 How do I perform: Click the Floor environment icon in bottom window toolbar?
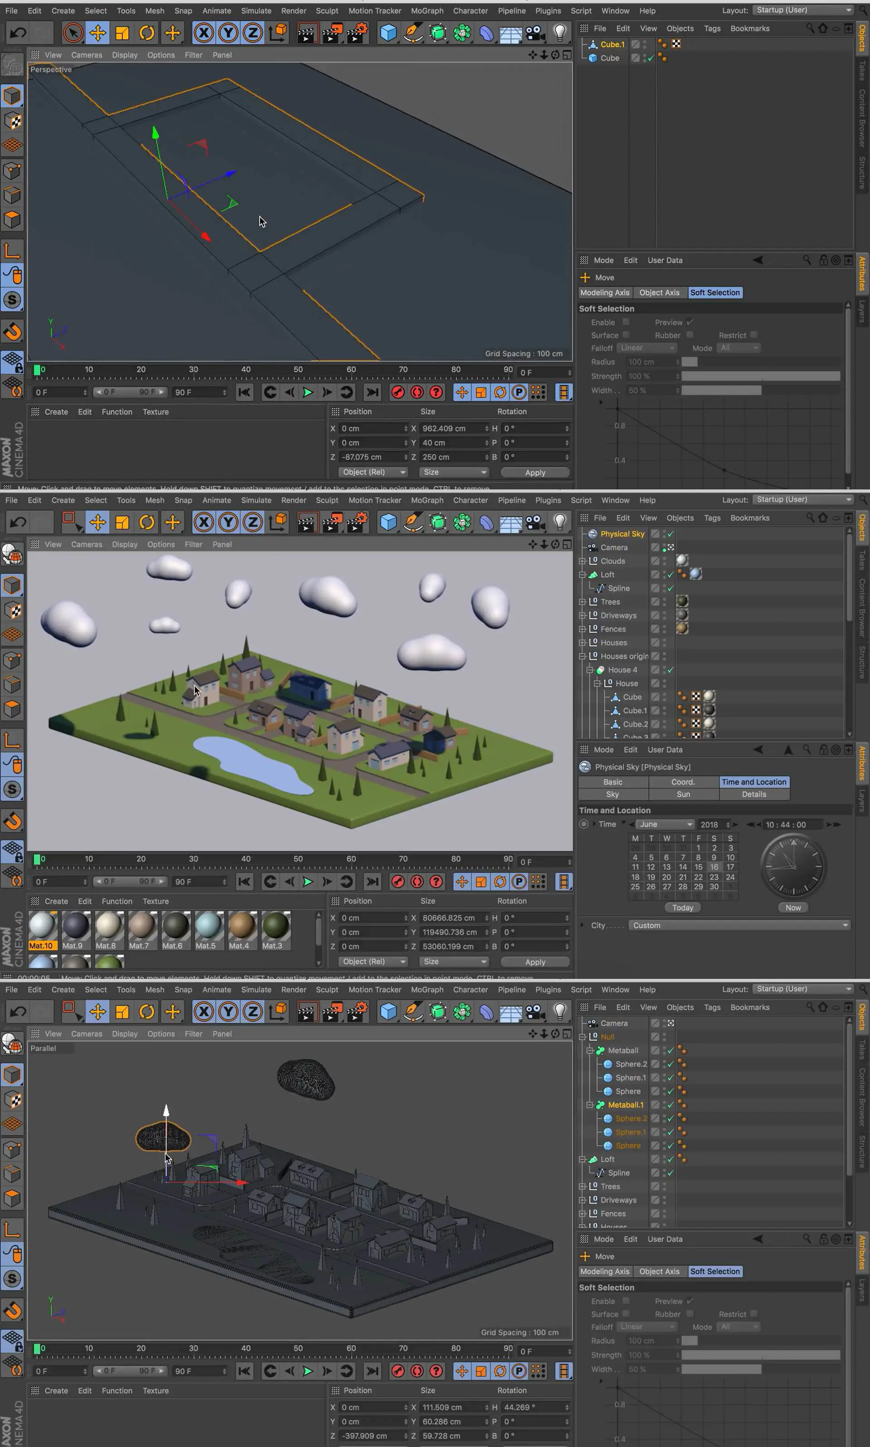coord(510,1012)
